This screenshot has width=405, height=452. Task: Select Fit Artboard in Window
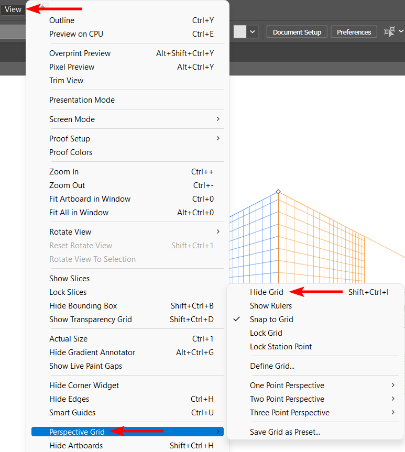[90, 199]
